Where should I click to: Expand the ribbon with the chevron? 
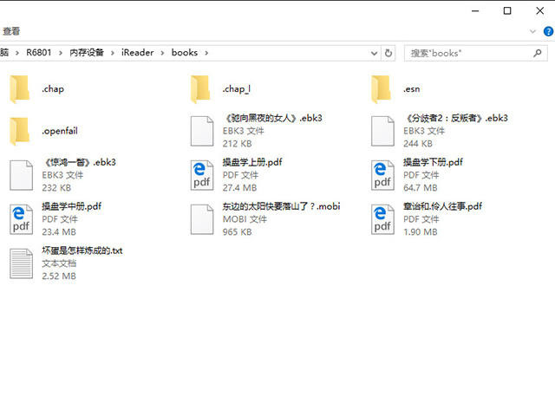(532, 31)
